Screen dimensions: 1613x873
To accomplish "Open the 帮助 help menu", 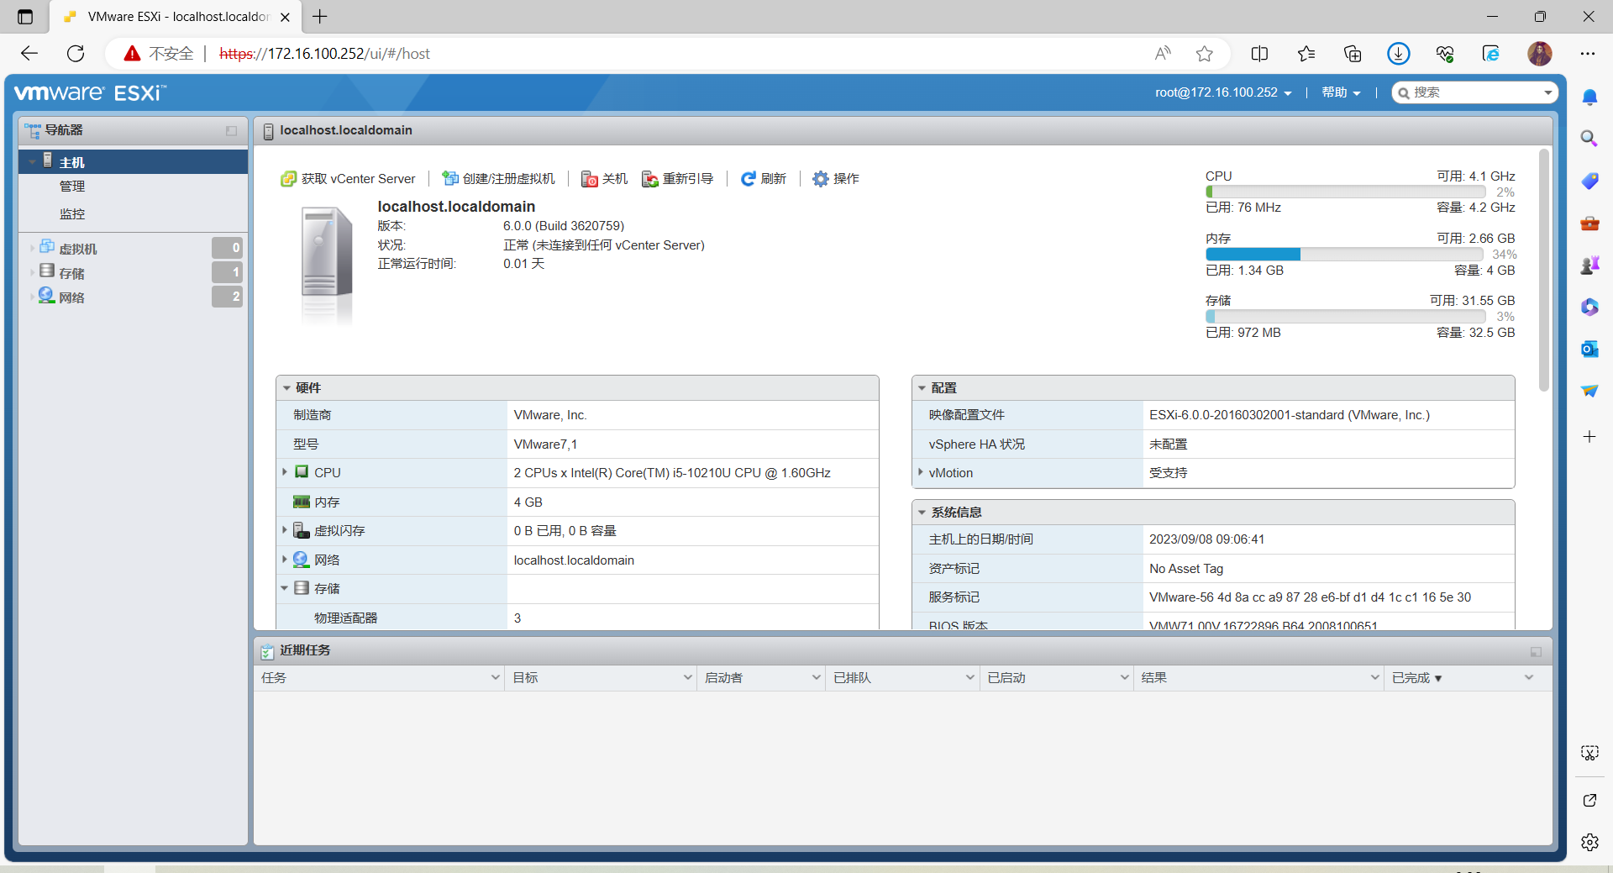I will tap(1340, 92).
